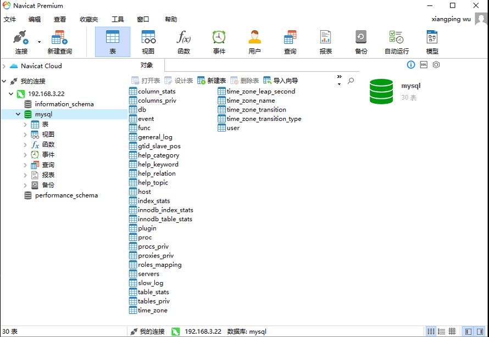Image resolution: width=489 pixels, height=337 pixels.
Task: Open the 备份 backup toolbar icon
Action: click(361, 42)
